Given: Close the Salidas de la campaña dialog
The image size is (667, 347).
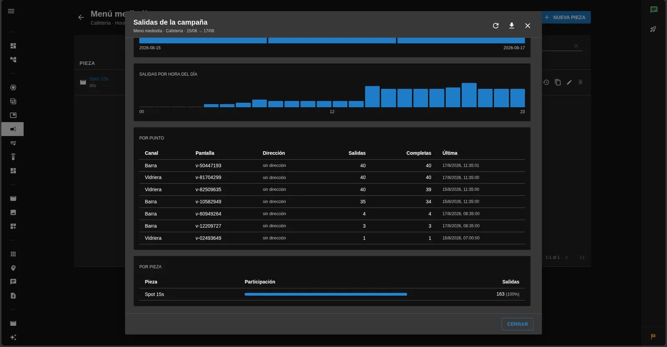Looking at the screenshot, I should pos(528,26).
